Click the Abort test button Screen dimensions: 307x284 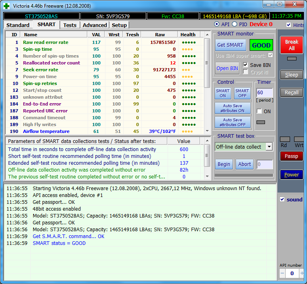pyautogui.click(x=244, y=164)
